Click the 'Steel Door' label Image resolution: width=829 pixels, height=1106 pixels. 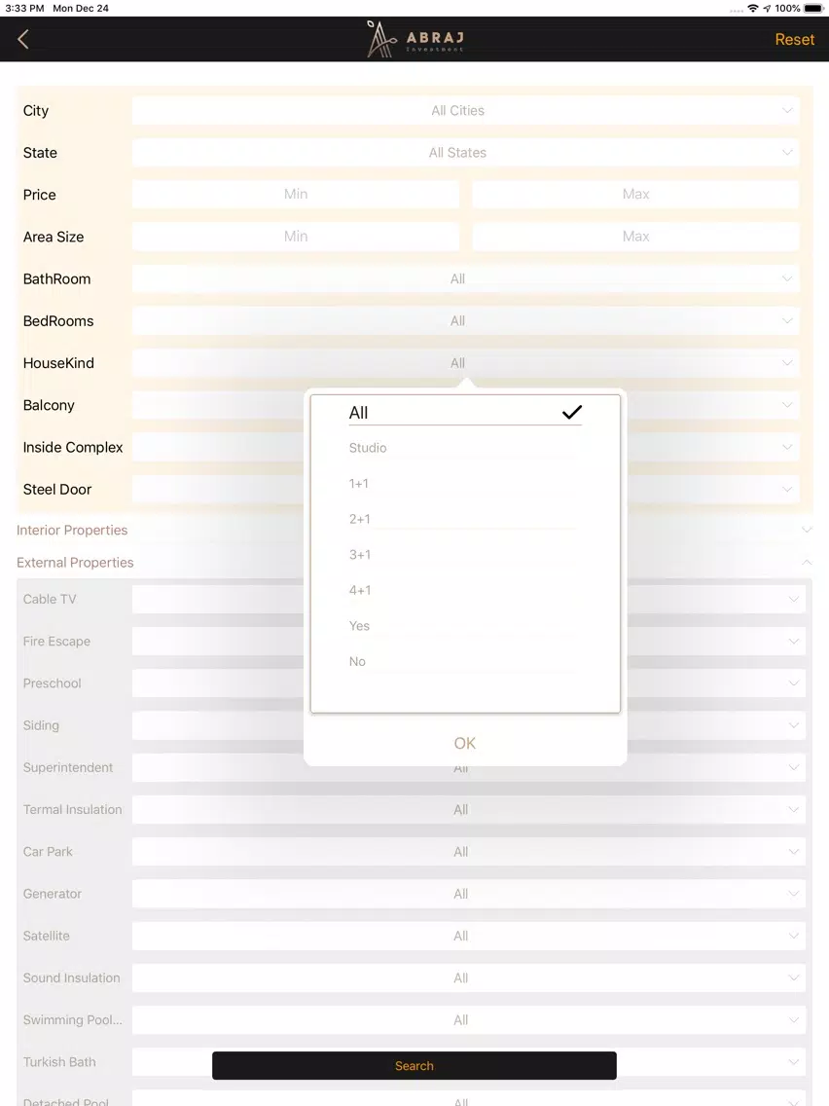[57, 490]
